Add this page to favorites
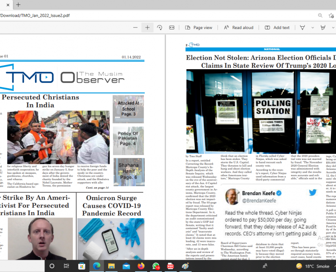Viewport: 336px width, 272px height. (331, 16)
